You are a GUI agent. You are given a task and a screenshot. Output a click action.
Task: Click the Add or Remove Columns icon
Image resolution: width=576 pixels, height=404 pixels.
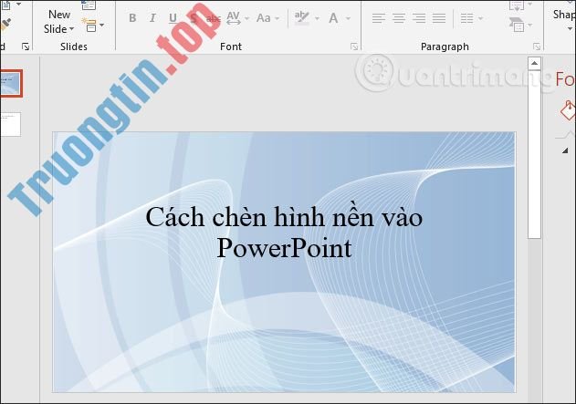click(466, 18)
